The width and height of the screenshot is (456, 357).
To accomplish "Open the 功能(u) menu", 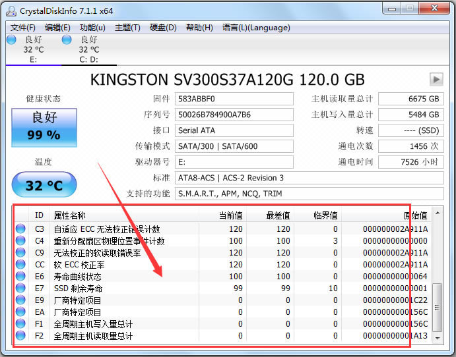I will pos(92,28).
